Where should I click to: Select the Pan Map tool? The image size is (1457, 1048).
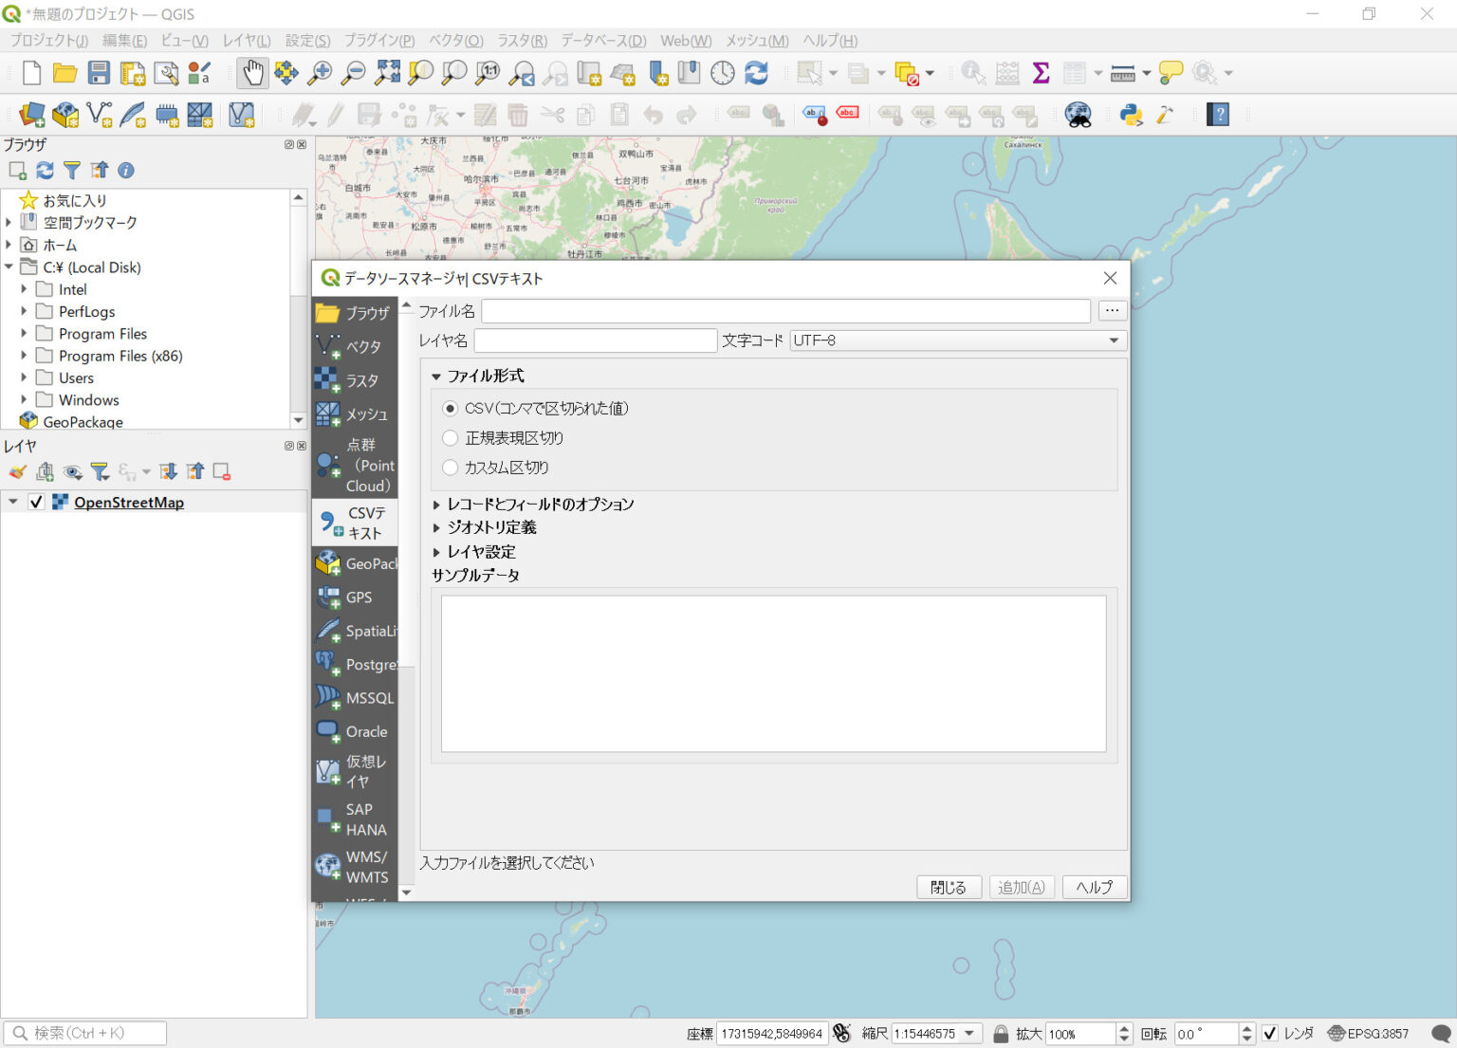point(251,72)
